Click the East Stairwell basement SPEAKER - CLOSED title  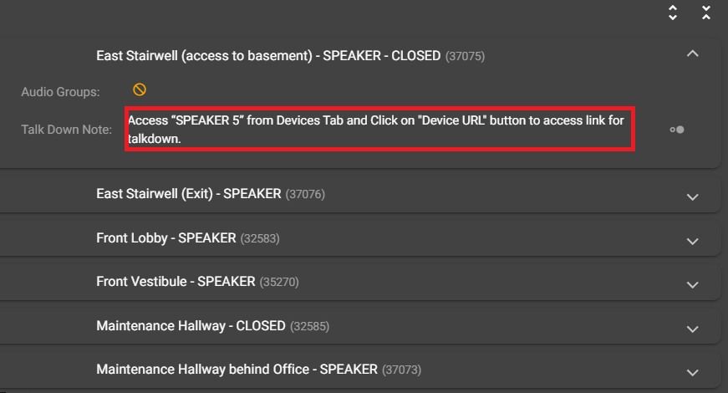click(x=268, y=56)
